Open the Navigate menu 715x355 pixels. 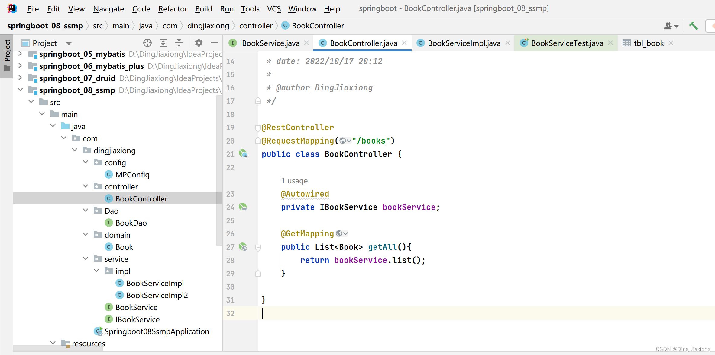(108, 9)
